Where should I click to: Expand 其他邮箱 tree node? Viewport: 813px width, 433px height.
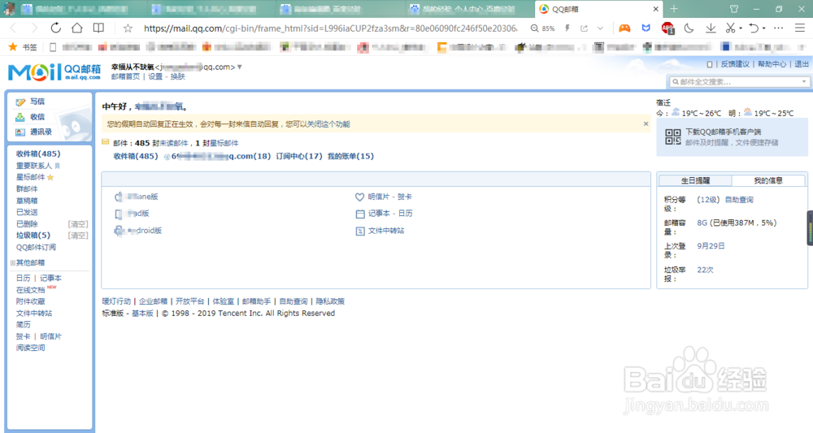tap(13, 262)
